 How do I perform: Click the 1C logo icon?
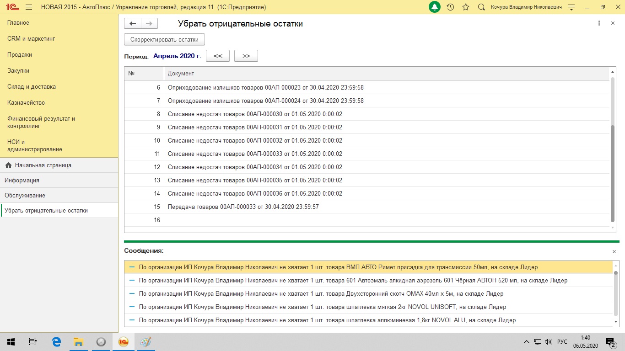point(12,7)
